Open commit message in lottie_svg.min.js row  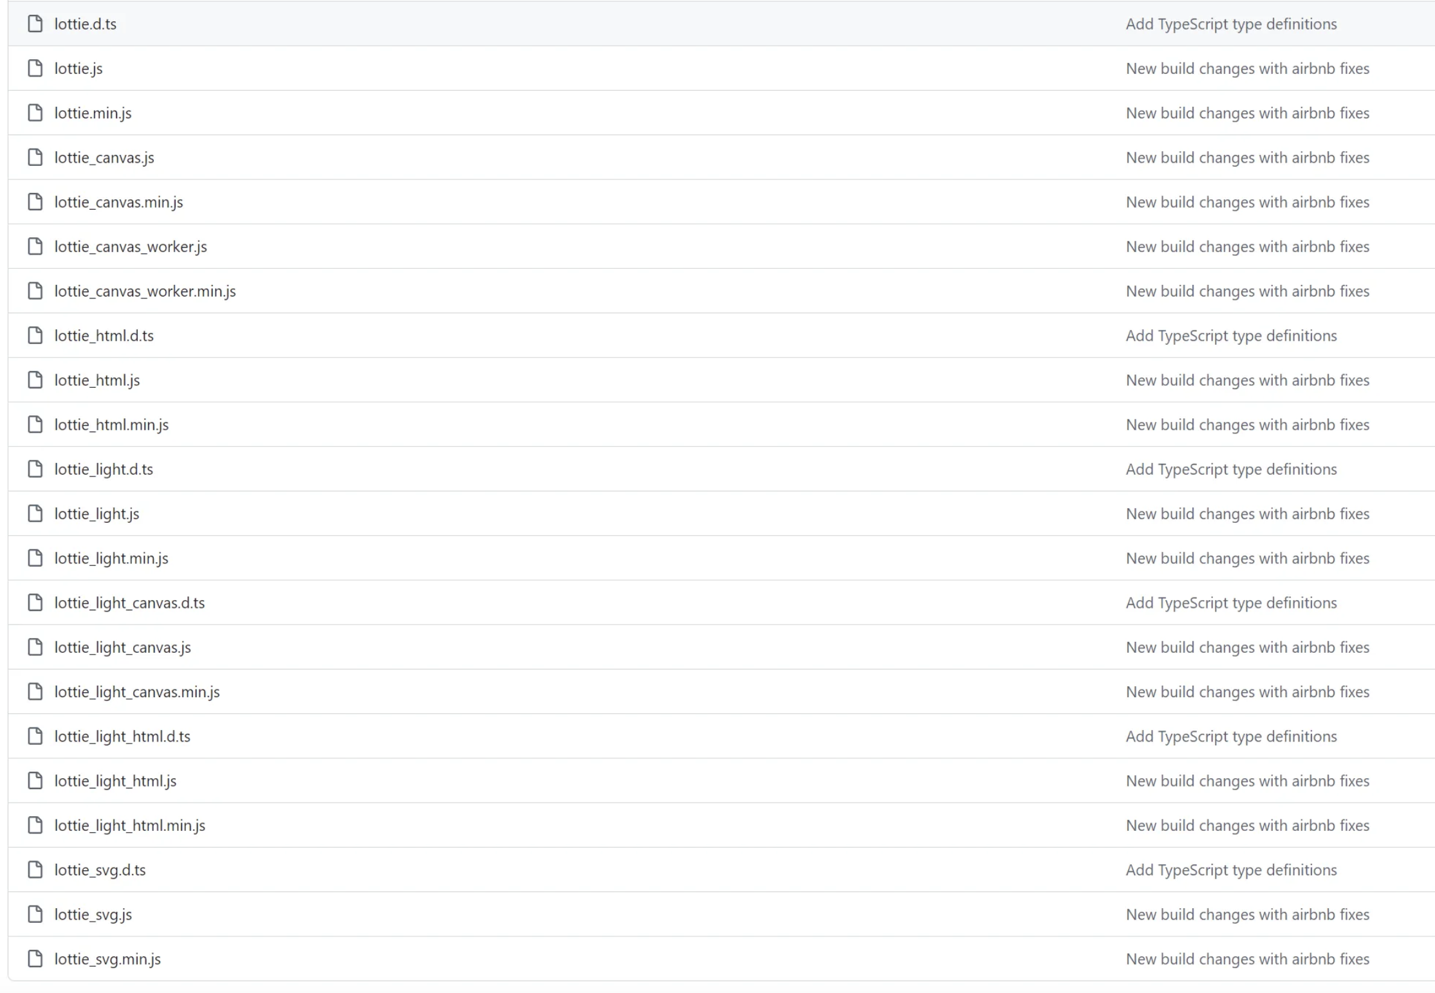coord(1247,959)
